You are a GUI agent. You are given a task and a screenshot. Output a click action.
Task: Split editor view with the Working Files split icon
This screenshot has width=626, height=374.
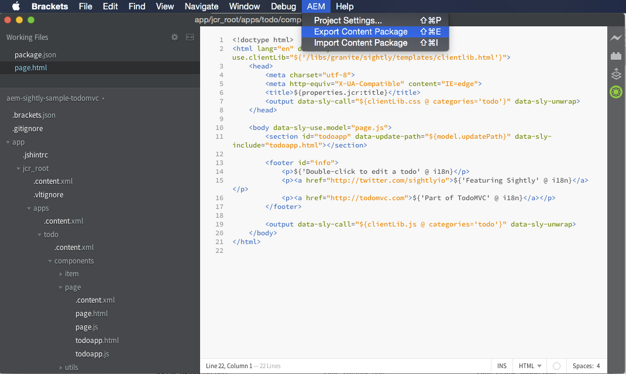pos(190,37)
